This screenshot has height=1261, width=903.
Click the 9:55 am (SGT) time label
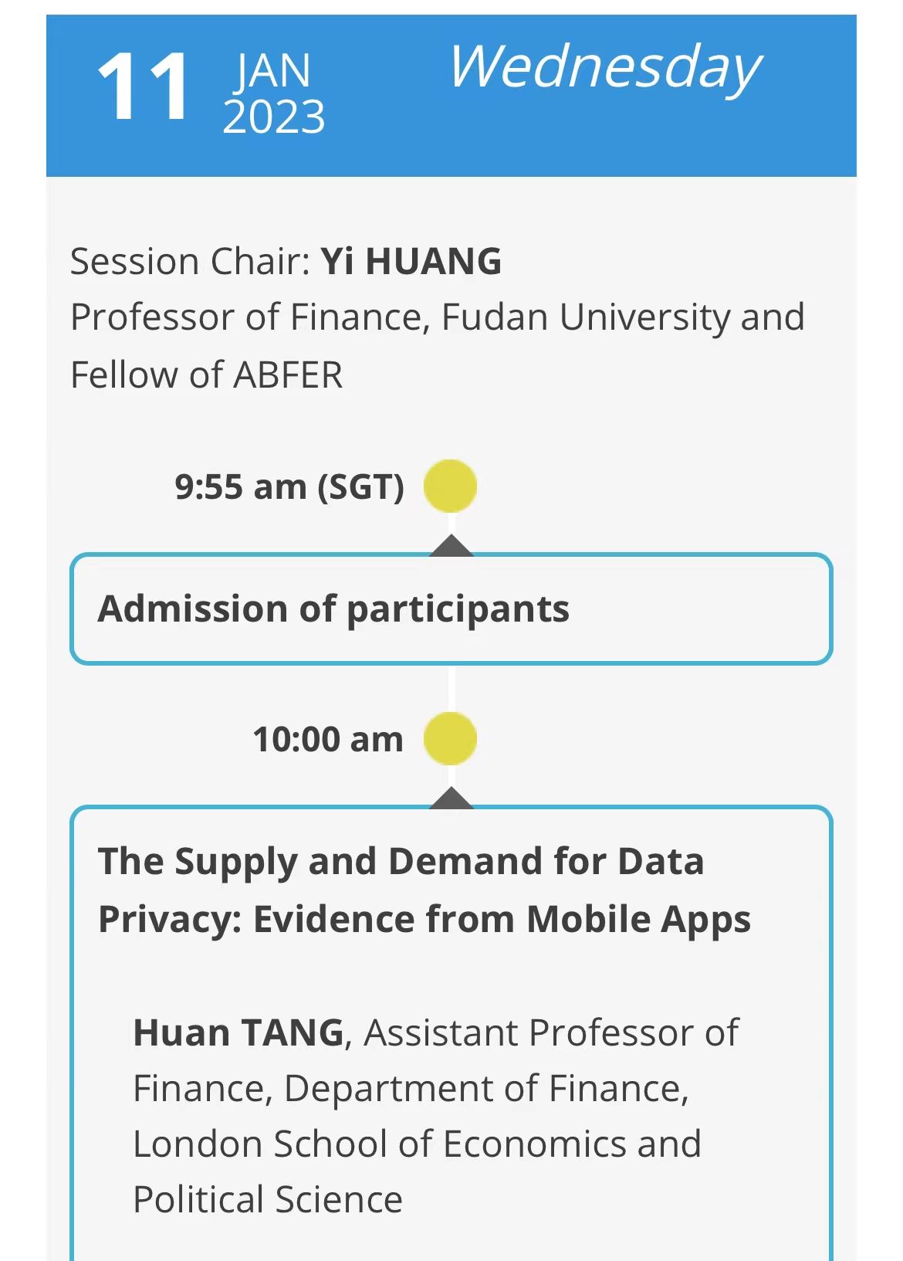click(x=289, y=487)
